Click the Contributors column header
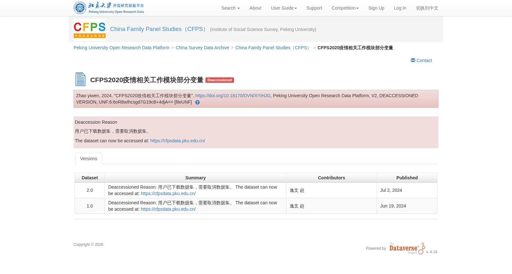This screenshot has height=274, width=512. 332,178
